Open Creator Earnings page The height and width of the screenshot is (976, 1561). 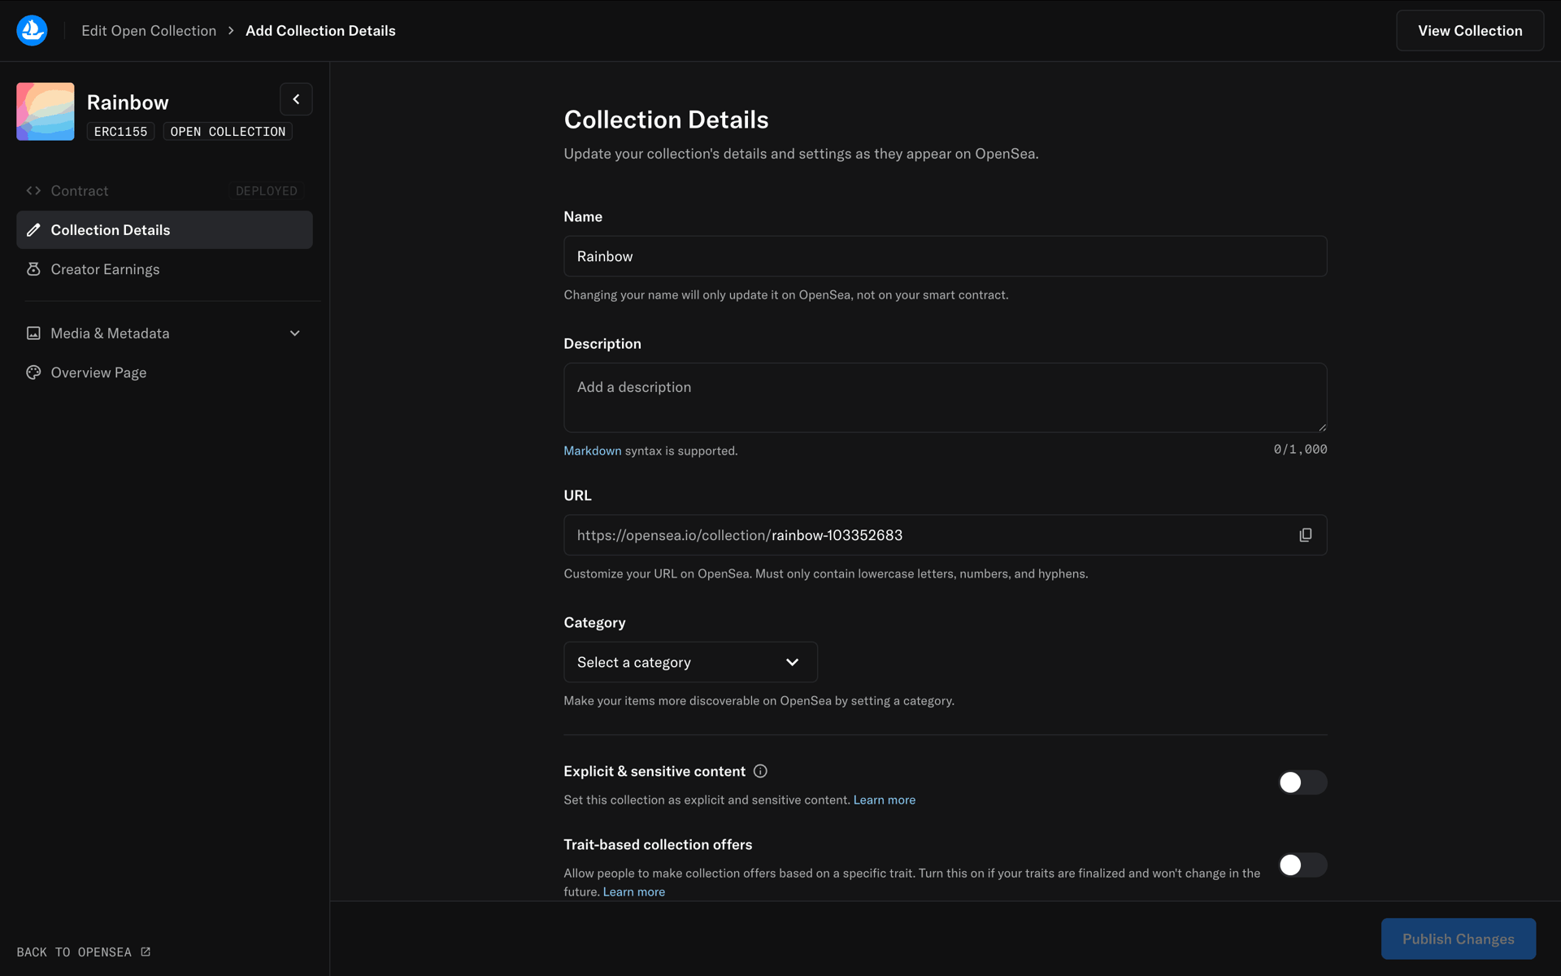(164, 269)
